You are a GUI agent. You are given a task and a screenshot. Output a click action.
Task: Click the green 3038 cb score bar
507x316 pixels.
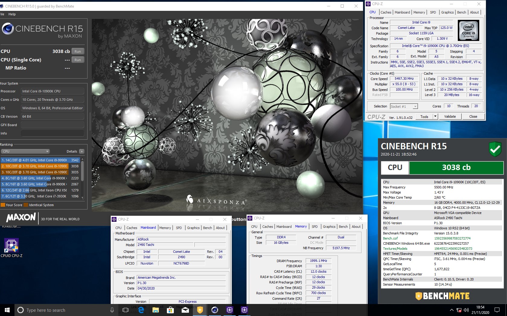click(x=456, y=168)
